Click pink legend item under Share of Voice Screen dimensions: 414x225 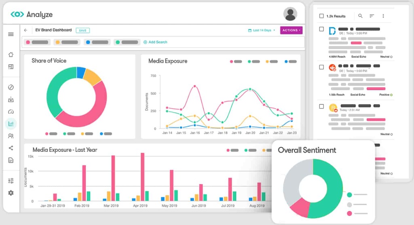click(x=51, y=134)
